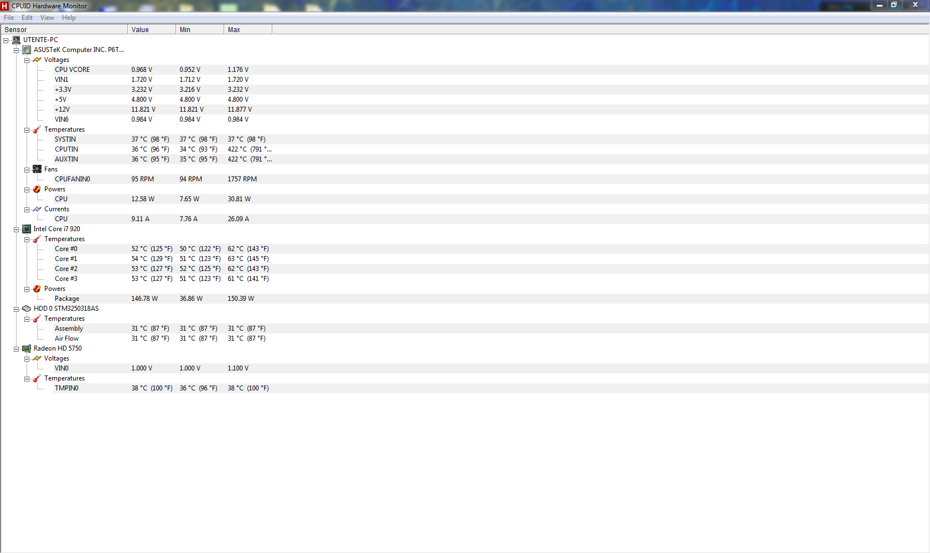Click the Min column header
Screen dimensions: 930x553
[x=200, y=29]
